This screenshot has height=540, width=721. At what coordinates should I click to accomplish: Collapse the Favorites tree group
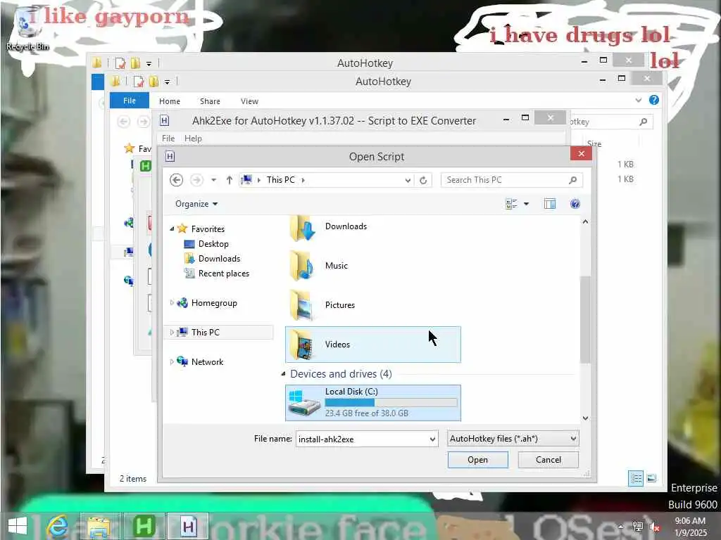172,229
